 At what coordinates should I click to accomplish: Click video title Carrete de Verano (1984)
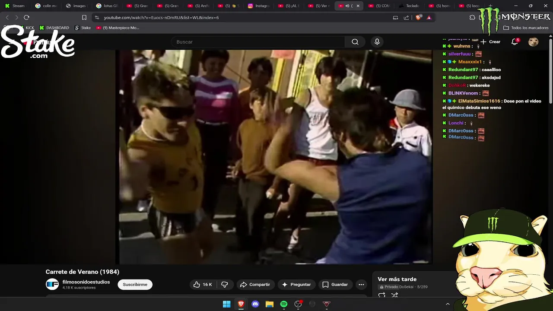(83, 272)
